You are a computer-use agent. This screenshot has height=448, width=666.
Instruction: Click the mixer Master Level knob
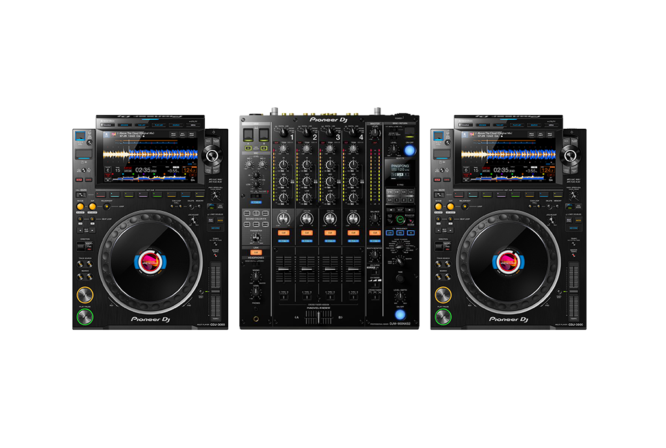(x=374, y=131)
